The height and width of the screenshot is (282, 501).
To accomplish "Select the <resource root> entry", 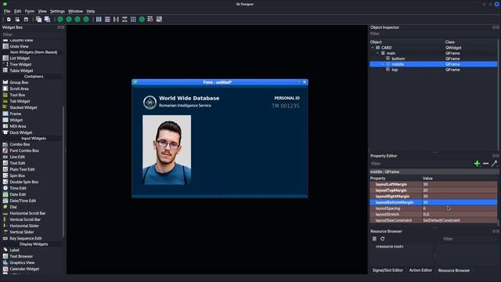I will [390, 247].
